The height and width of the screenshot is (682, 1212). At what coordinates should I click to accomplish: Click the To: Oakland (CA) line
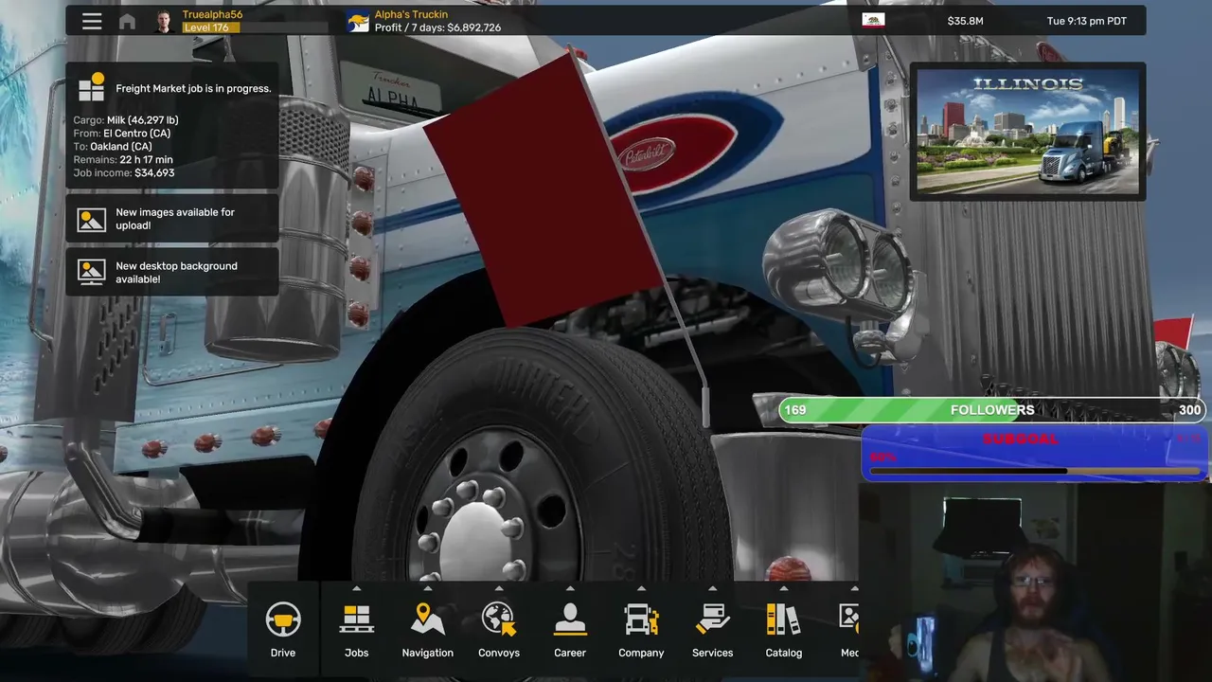click(x=113, y=147)
